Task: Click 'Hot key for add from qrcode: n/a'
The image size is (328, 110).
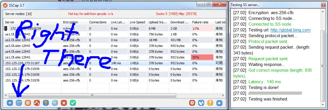Action: tap(91, 14)
